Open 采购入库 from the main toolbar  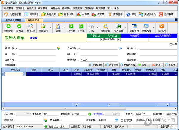pos(48,14)
